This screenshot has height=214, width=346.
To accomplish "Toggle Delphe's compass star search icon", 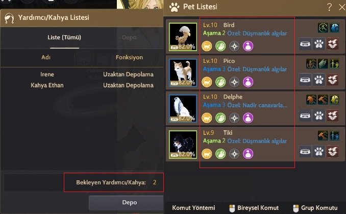I will pos(234,117).
